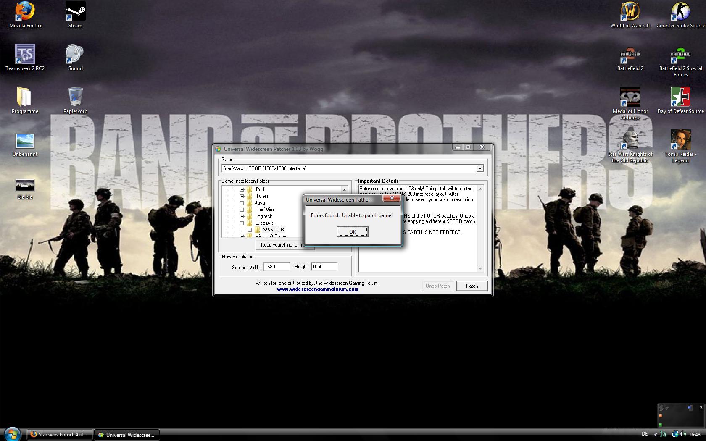This screenshot has width=706, height=441.
Task: Click the Screen Width input field
Action: 276,267
